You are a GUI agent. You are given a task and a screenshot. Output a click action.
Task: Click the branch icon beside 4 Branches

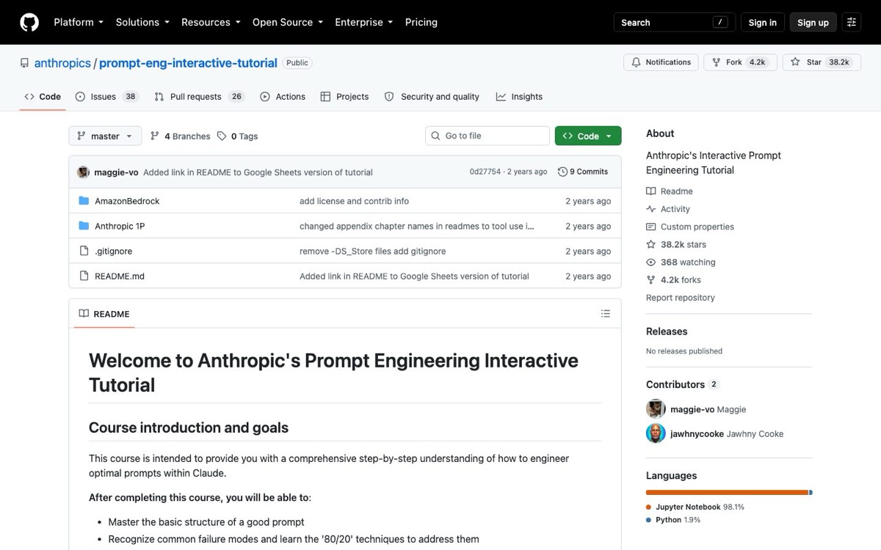(155, 136)
